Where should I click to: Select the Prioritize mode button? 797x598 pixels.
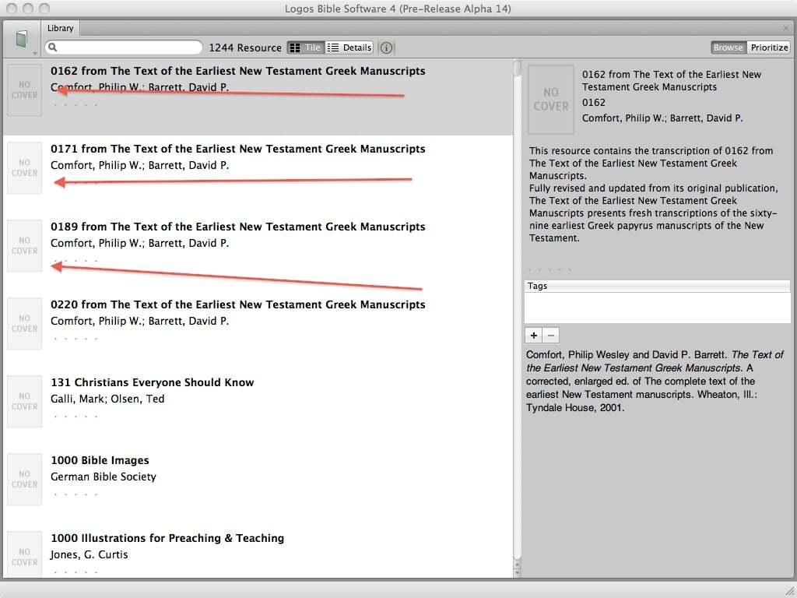(768, 47)
